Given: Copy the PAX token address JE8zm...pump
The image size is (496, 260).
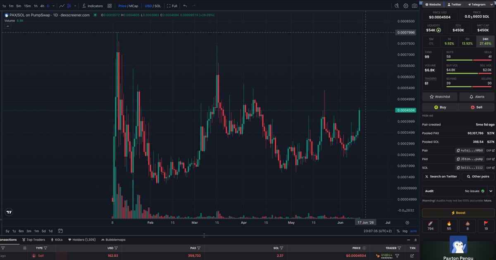Looking at the screenshot, I should point(470,159).
